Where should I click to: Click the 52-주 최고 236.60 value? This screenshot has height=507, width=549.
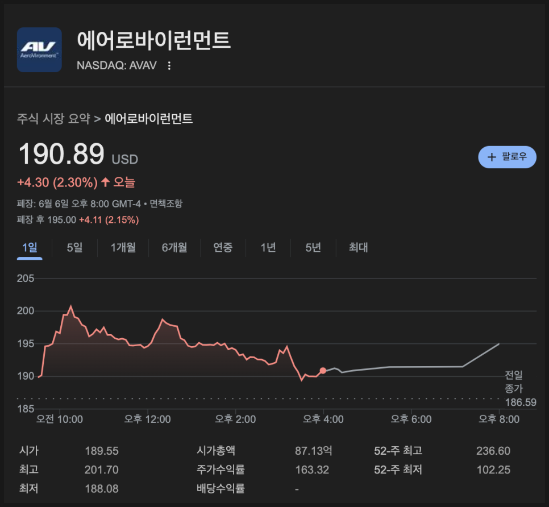coord(493,451)
